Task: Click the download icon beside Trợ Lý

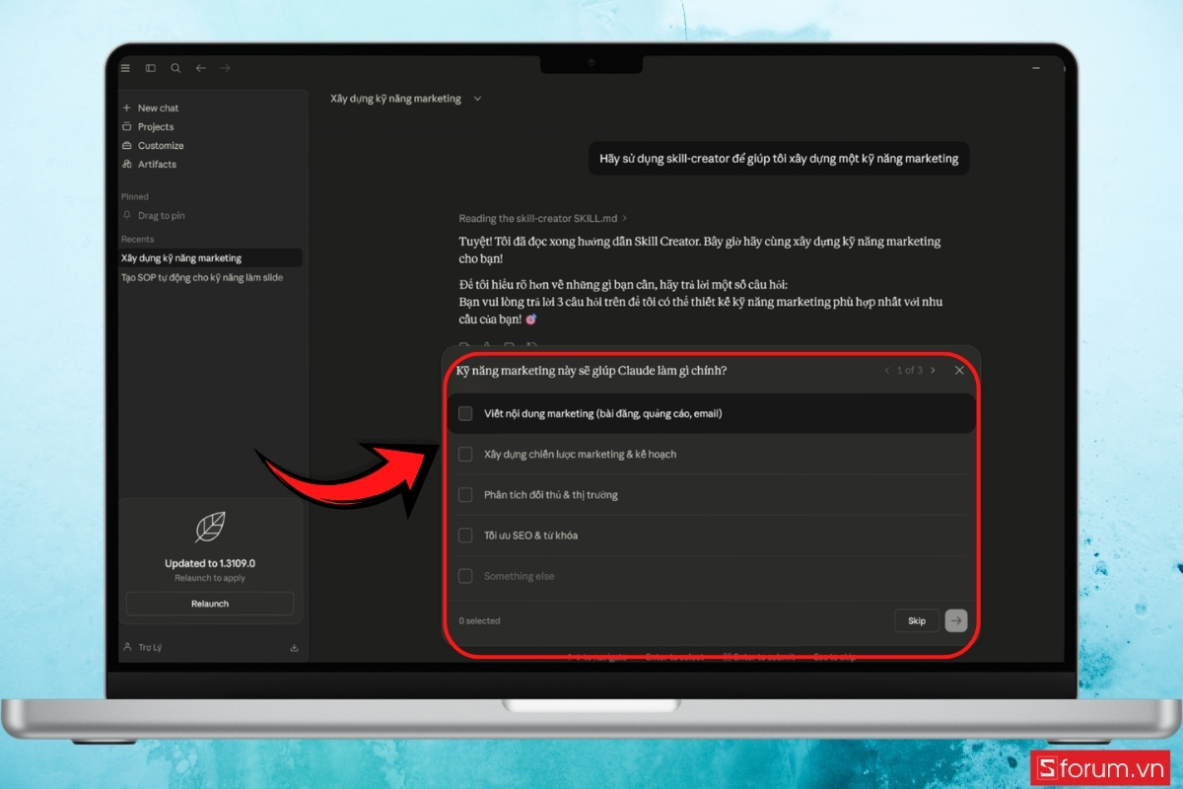Action: (294, 648)
